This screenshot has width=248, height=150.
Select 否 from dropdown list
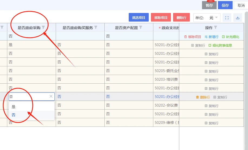pyautogui.click(x=32, y=115)
